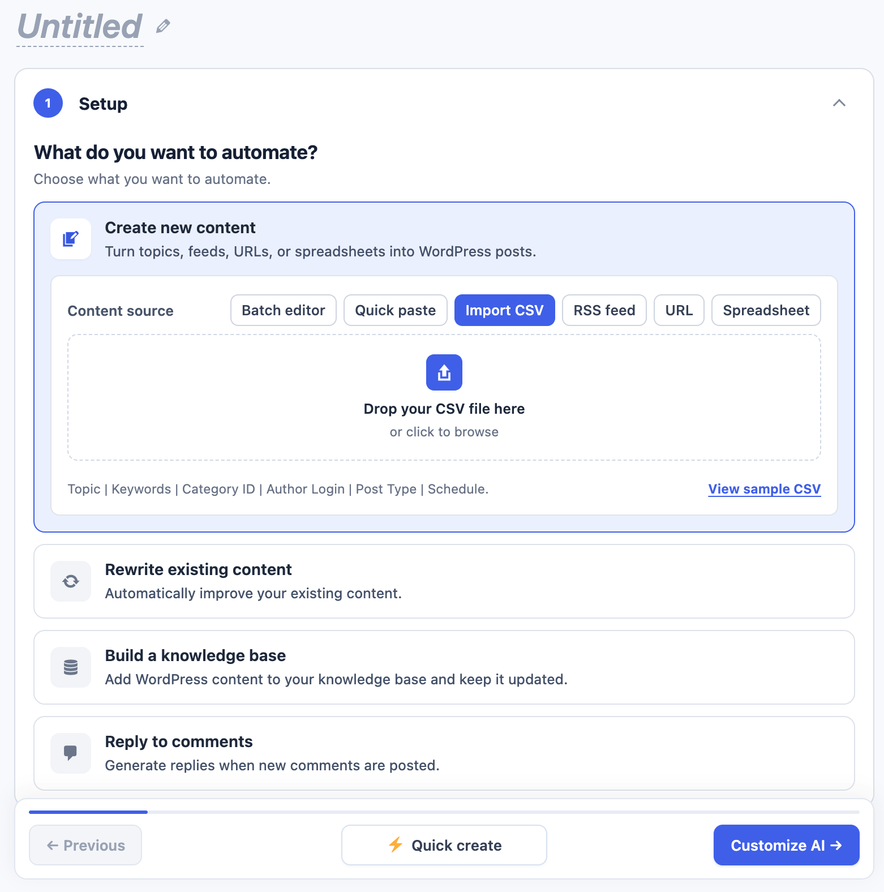
Task: Switch to Quick paste content source
Action: click(396, 310)
